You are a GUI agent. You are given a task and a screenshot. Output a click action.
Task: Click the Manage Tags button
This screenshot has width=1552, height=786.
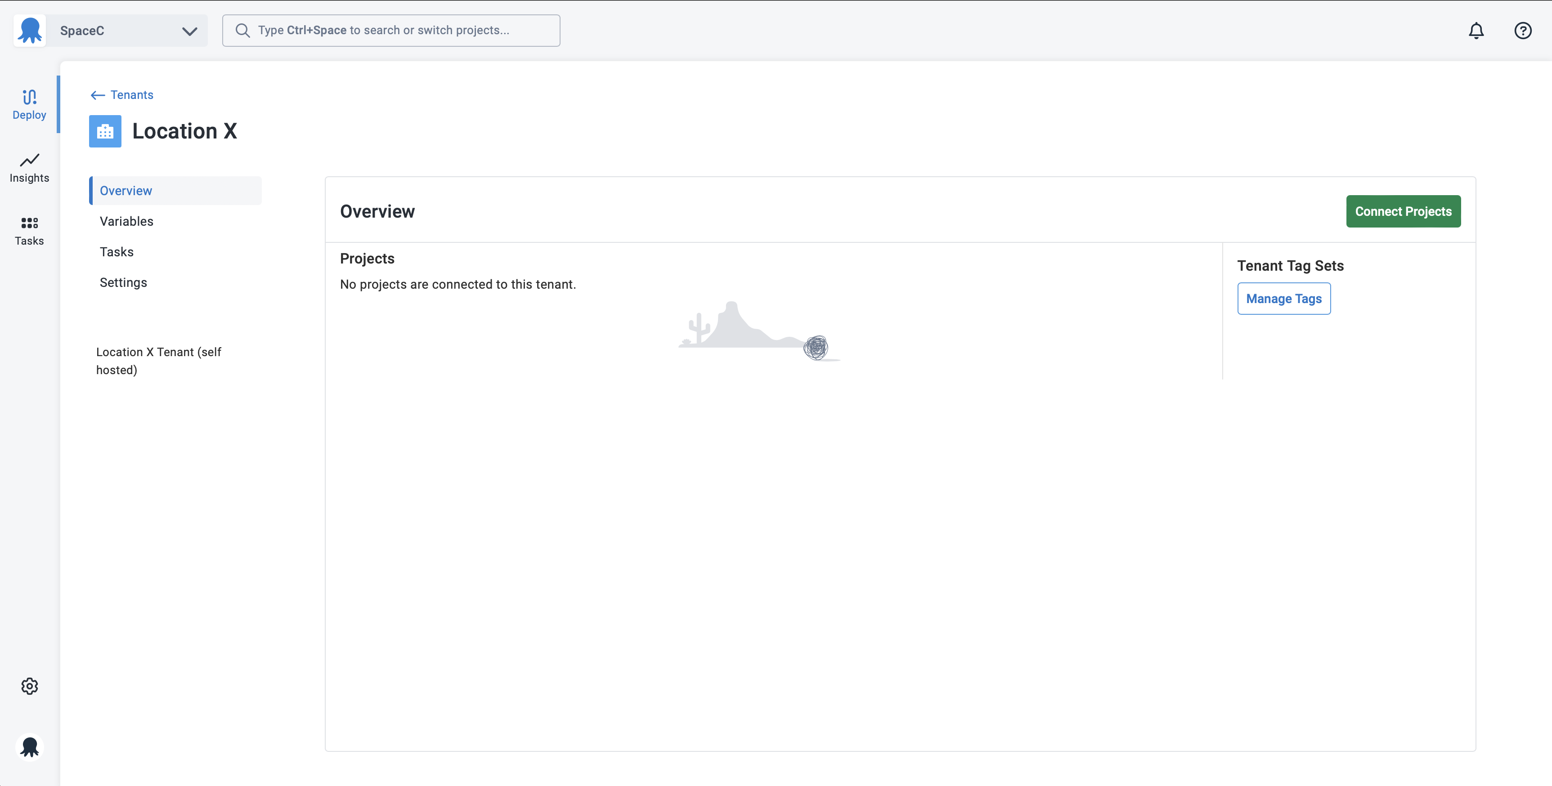pos(1283,299)
